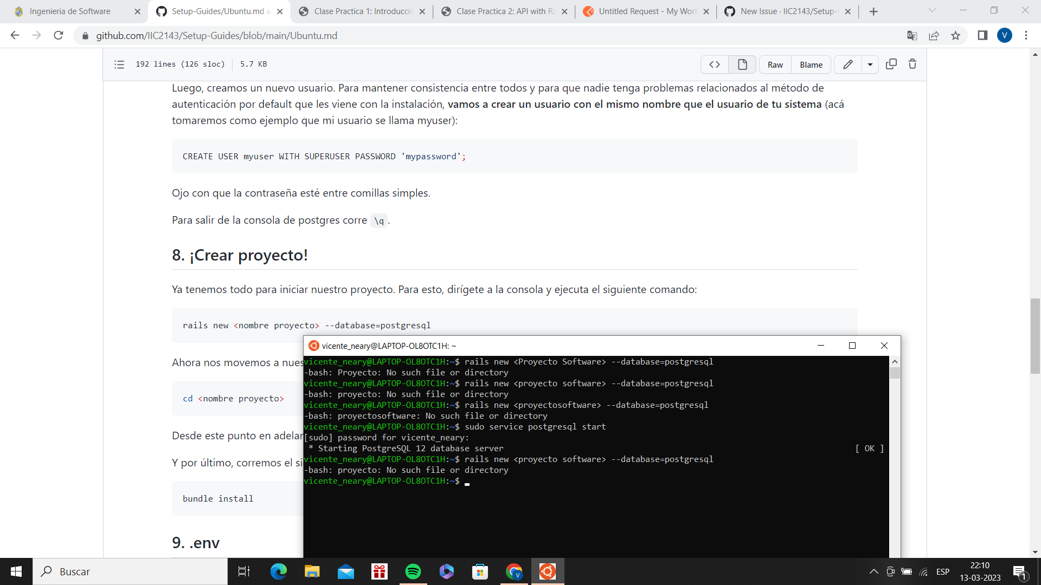Switch to rendered document view
The width and height of the screenshot is (1041, 585).
(x=742, y=64)
